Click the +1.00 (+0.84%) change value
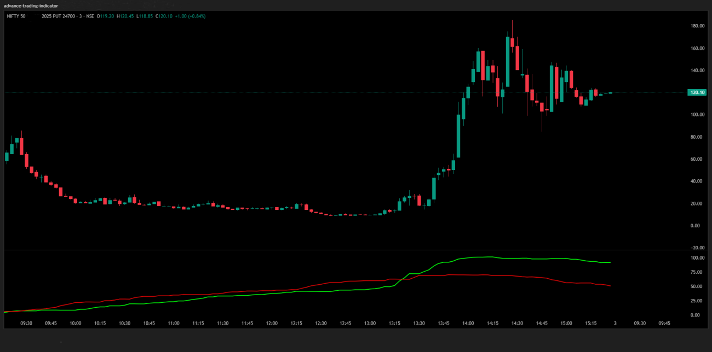The height and width of the screenshot is (352, 712). tap(188, 16)
